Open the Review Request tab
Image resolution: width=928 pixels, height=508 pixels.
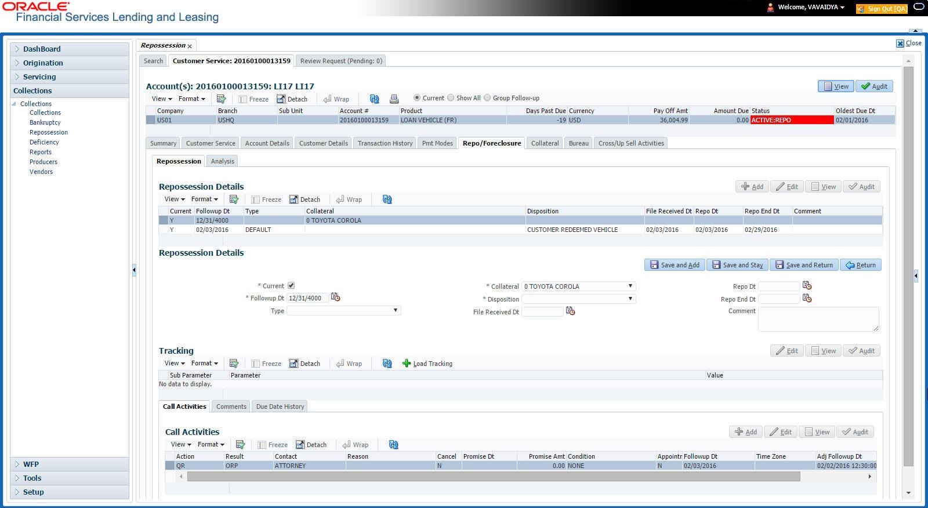341,61
